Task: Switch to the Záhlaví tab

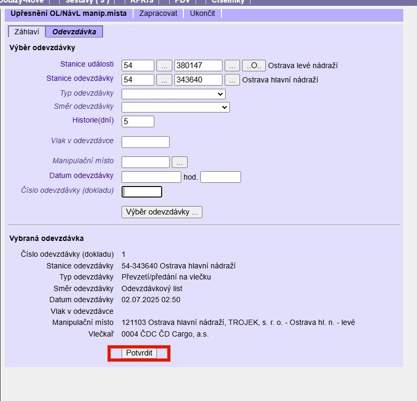Action: (26, 32)
